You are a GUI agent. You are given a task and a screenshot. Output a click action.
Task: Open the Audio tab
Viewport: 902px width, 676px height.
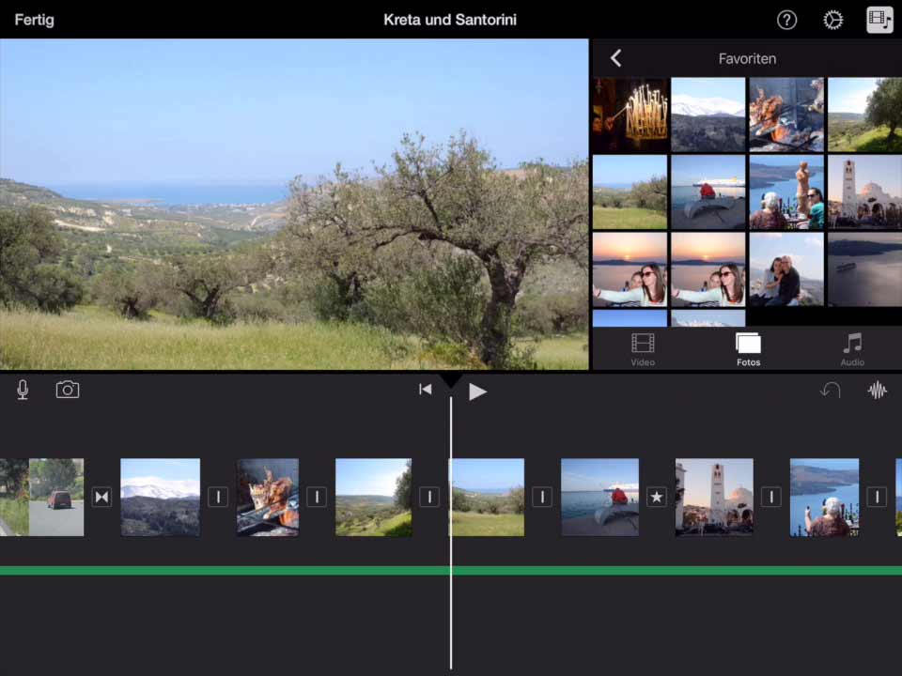pyautogui.click(x=852, y=349)
